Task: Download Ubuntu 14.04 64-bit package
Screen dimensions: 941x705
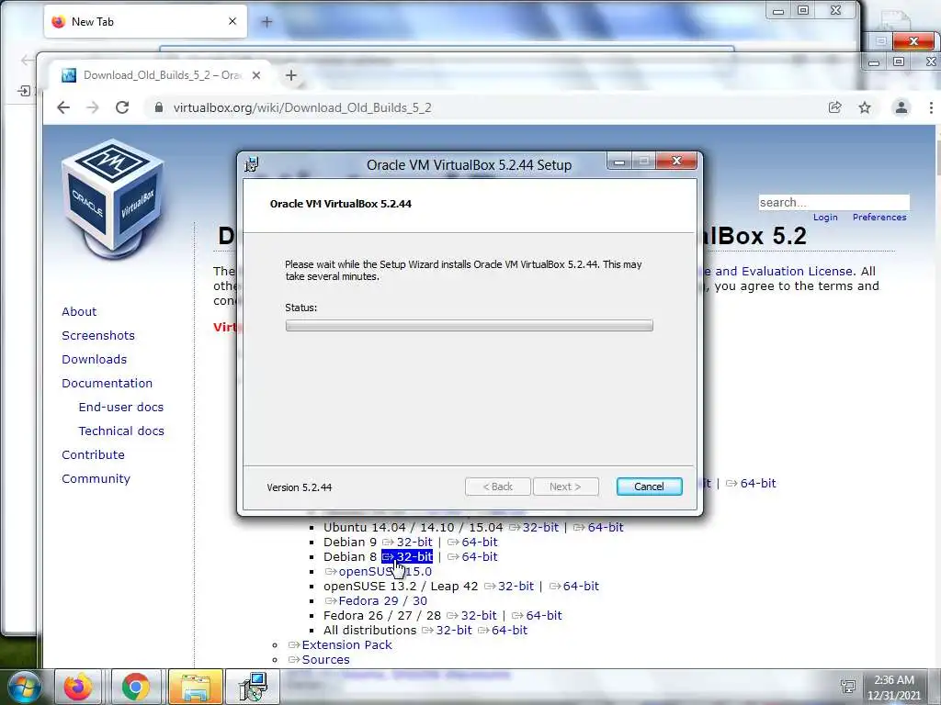Action: pos(598,528)
